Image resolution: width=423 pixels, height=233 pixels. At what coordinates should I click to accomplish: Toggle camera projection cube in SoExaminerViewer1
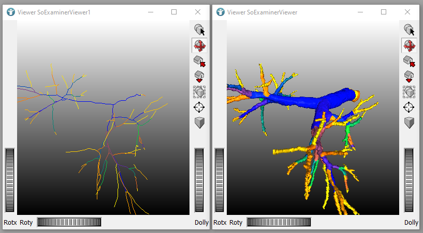coord(199,122)
